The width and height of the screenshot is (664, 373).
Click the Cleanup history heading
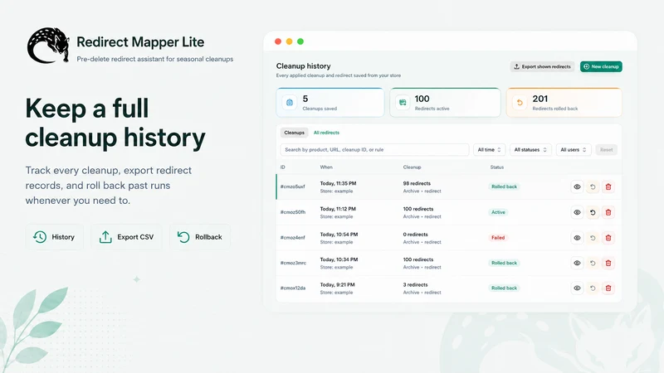point(303,66)
